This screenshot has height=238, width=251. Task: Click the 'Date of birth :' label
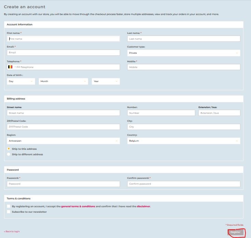point(15,75)
